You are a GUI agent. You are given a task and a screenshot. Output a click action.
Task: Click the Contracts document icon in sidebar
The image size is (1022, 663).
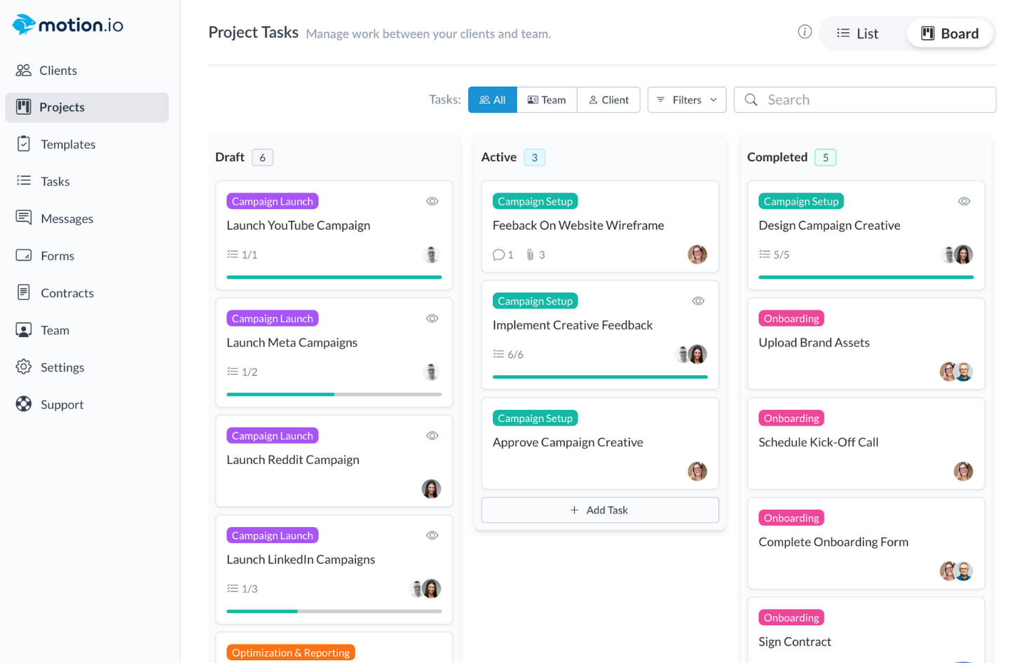pos(24,292)
